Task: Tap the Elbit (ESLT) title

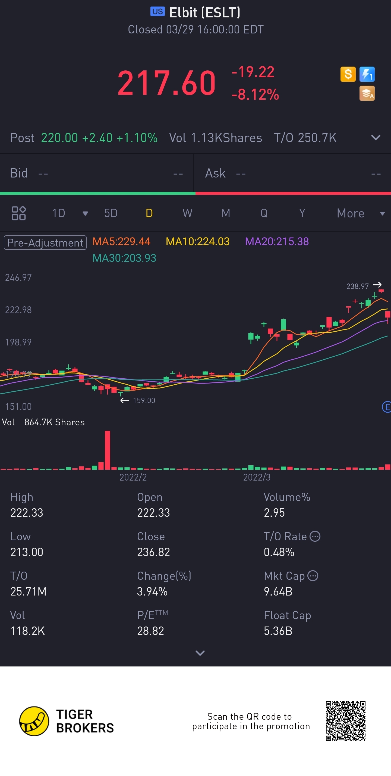Action: 205,13
